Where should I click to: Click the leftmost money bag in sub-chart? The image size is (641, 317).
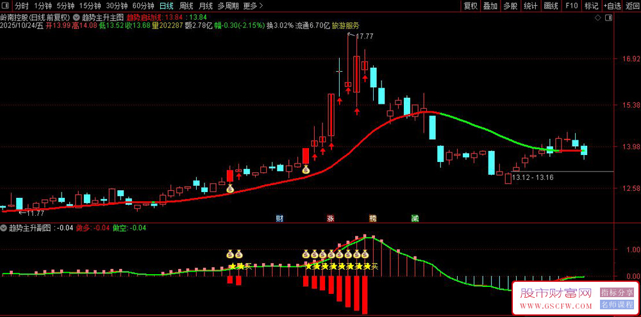pos(229,254)
